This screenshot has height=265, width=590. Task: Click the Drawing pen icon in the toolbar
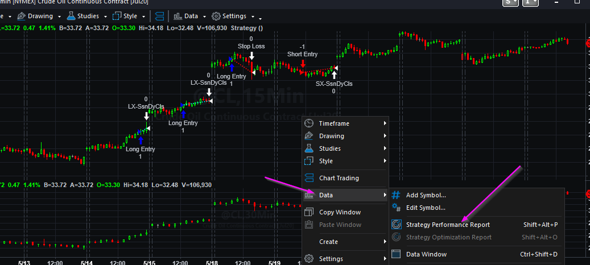click(x=21, y=16)
